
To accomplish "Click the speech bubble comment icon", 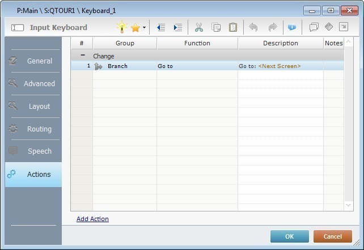I will click(x=314, y=27).
